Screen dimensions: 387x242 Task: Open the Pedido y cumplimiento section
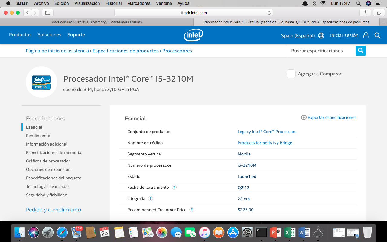pyautogui.click(x=54, y=210)
